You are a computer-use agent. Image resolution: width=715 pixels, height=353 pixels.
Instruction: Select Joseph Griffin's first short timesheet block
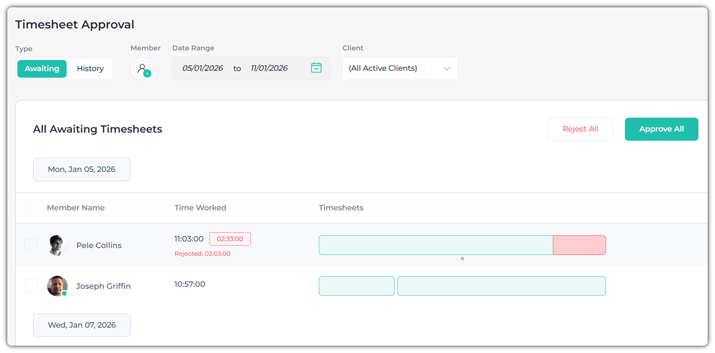pyautogui.click(x=357, y=286)
